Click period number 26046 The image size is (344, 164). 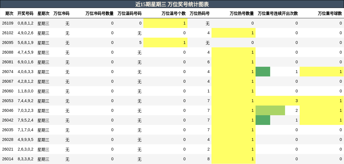coord(8,110)
